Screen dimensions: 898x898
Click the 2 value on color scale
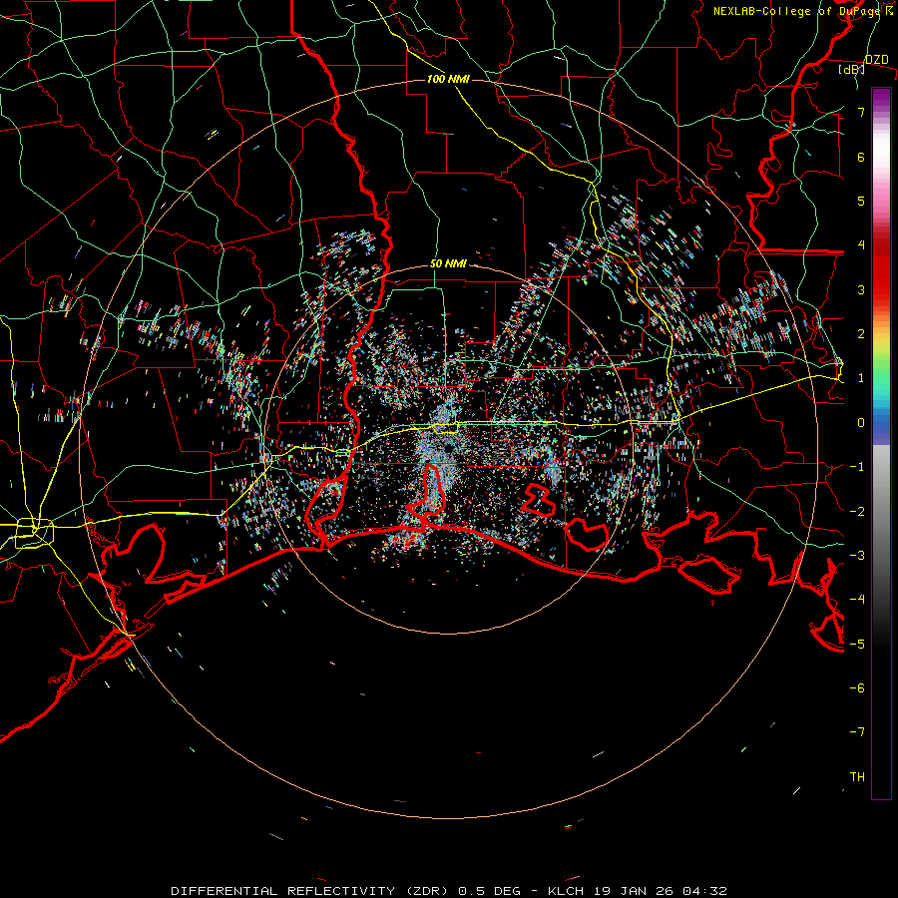[861, 334]
